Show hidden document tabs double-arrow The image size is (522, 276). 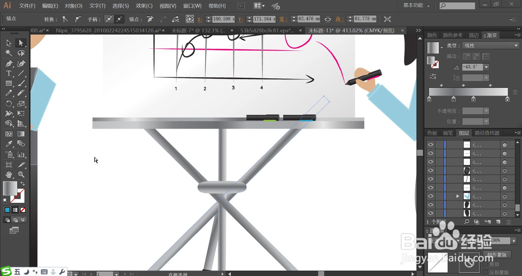[x=419, y=30]
